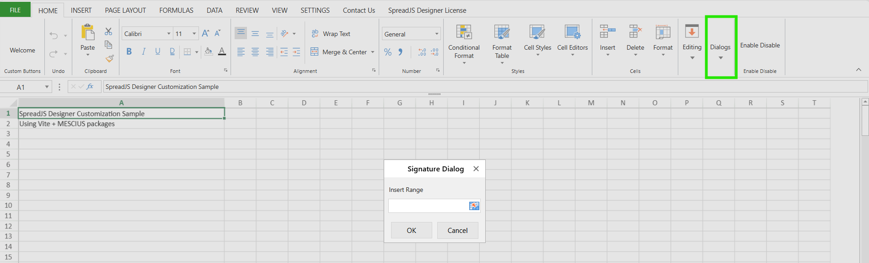Screen dimensions: 869x263
Task: Click the Copy icon in Clipboard group
Action: (108, 45)
